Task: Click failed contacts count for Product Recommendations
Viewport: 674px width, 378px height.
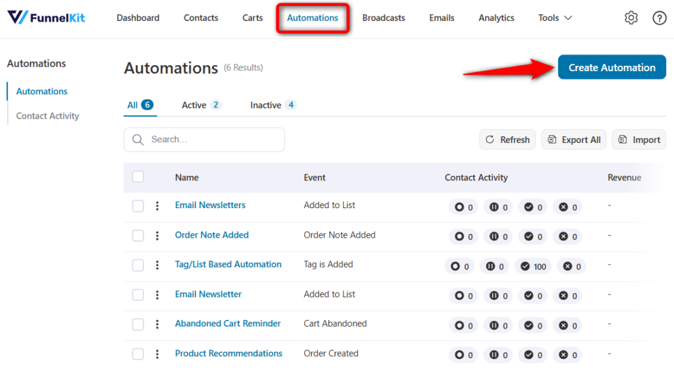Action: [567, 355]
